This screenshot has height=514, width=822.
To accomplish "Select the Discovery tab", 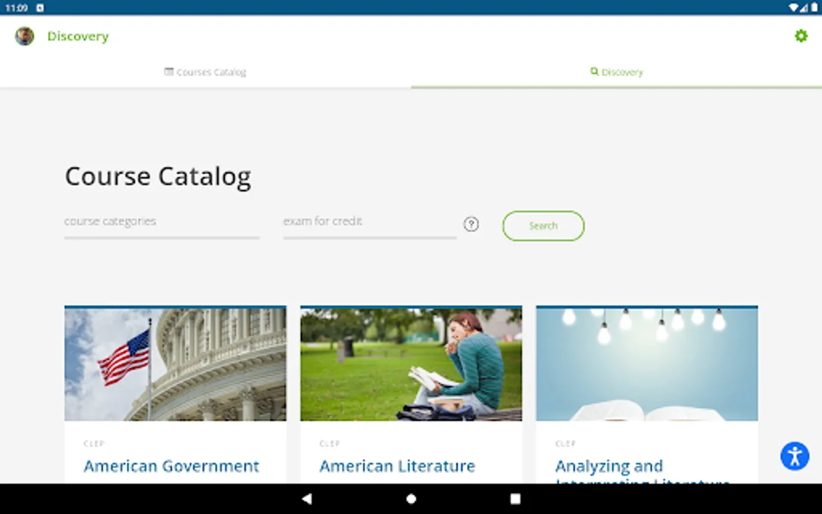I will pos(616,72).
